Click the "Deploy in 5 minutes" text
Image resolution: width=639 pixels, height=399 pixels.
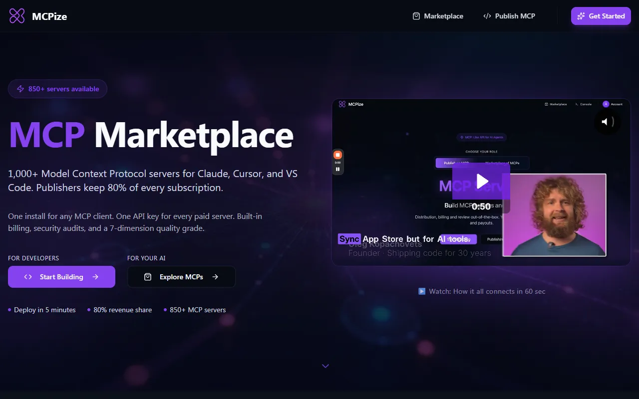[45, 310]
